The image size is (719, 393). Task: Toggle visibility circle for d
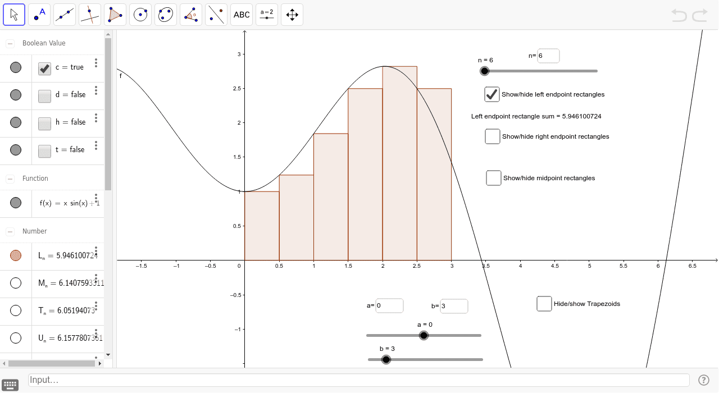pyautogui.click(x=16, y=95)
